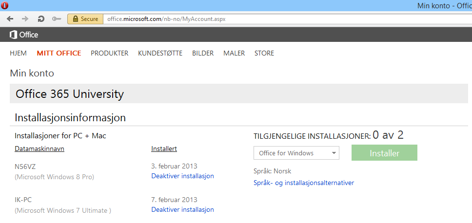Go back with the back arrow
This screenshot has height=223, width=472.
pyautogui.click(x=10, y=19)
